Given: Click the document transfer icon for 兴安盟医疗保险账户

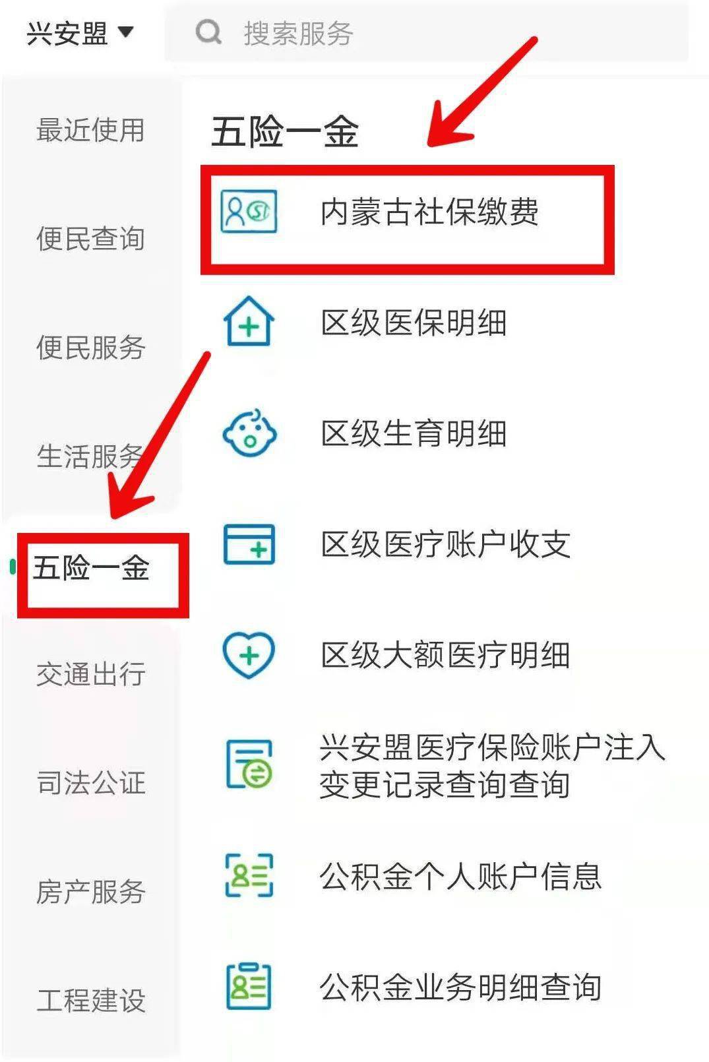Looking at the screenshot, I should 249,764.
